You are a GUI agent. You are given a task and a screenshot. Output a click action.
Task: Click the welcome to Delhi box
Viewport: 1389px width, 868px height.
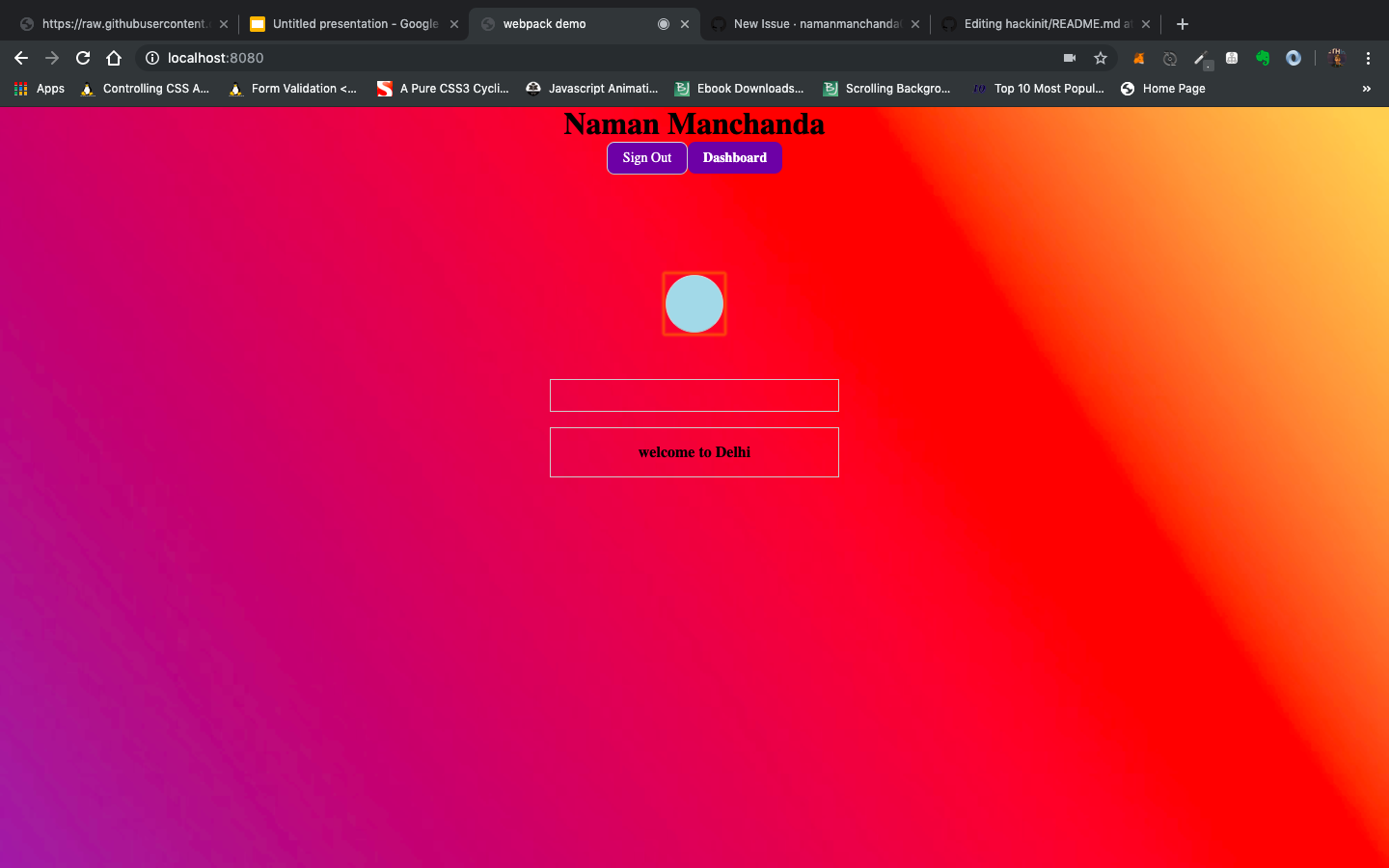click(694, 452)
